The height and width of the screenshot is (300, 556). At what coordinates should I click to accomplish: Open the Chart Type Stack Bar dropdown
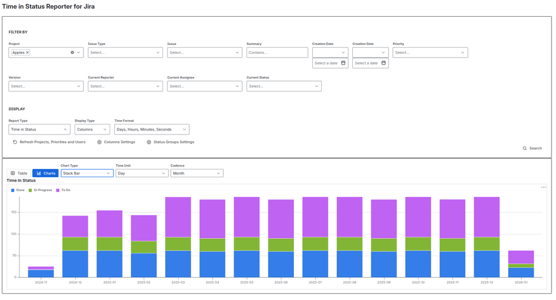click(87, 173)
